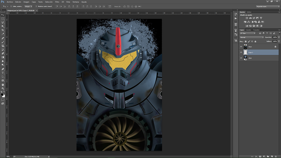Toggle visibility of Visor layer
Viewport: 281px width, 158px height.
pos(241,47)
